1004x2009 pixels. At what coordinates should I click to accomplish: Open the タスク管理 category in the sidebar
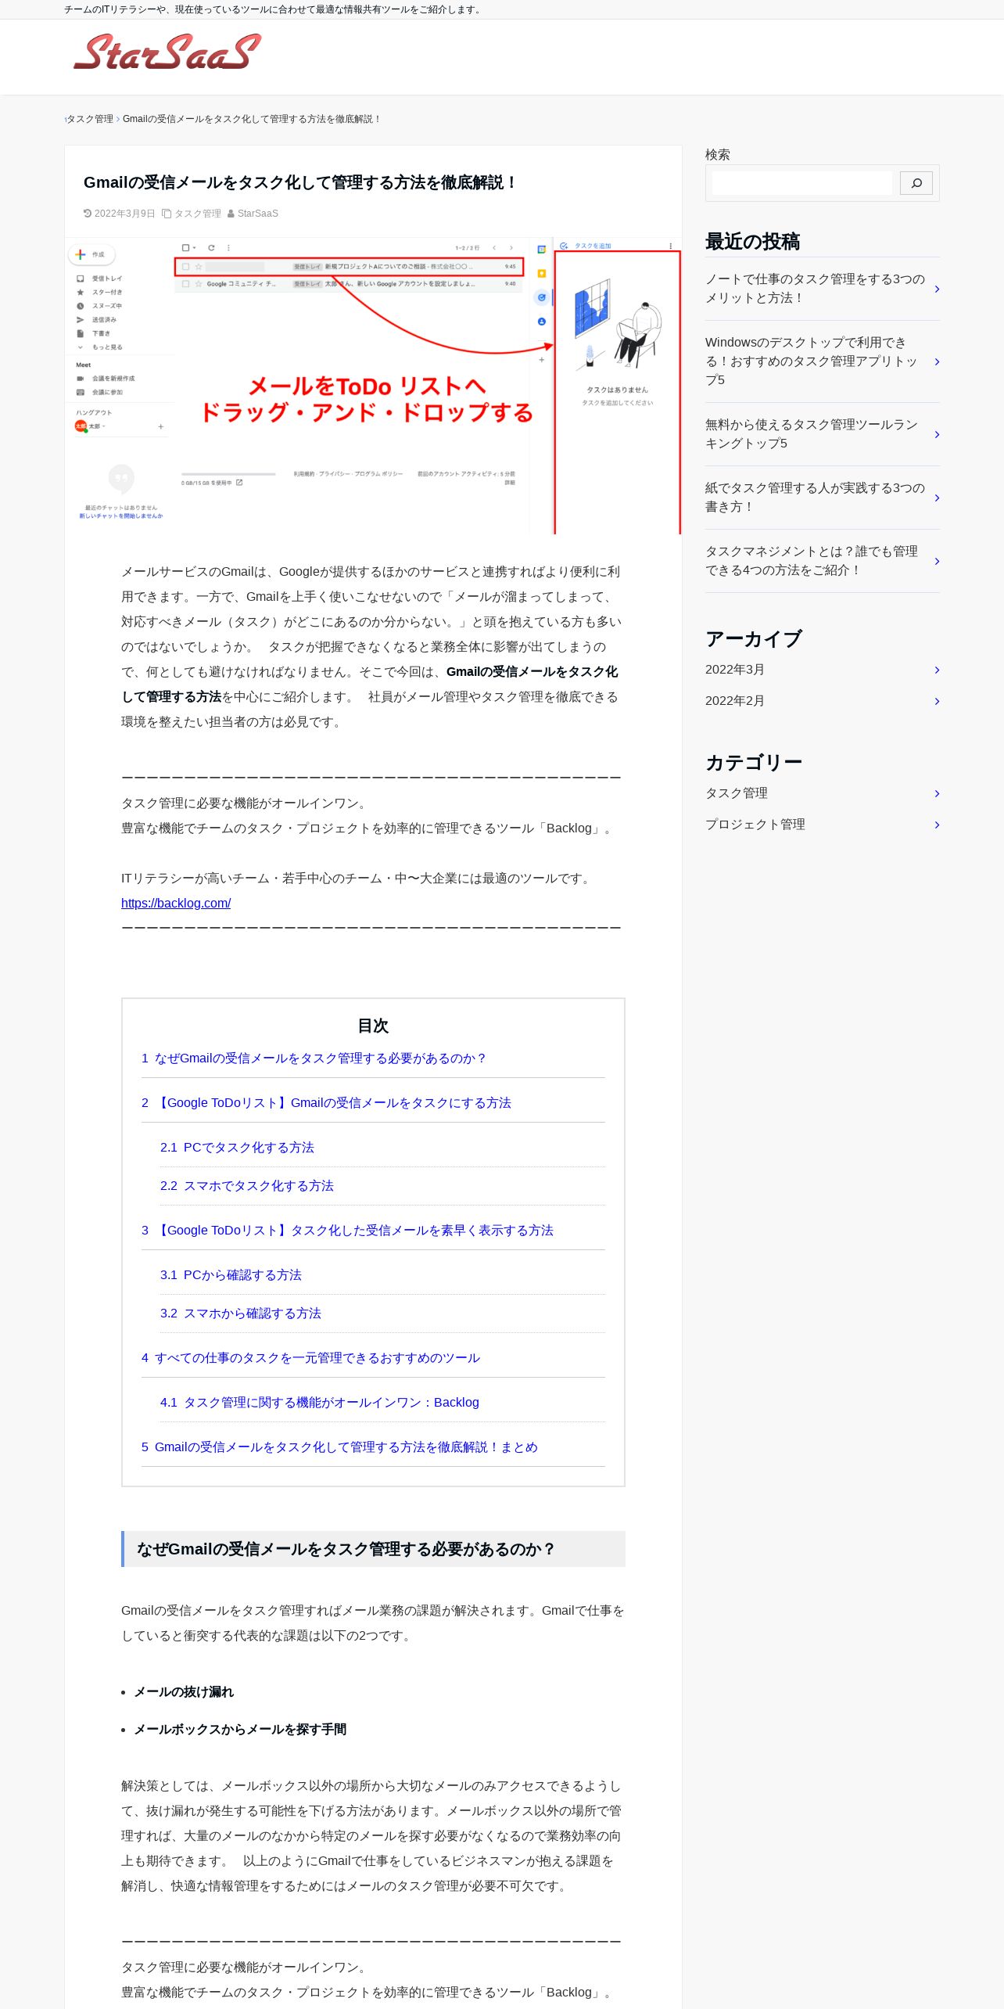click(822, 793)
